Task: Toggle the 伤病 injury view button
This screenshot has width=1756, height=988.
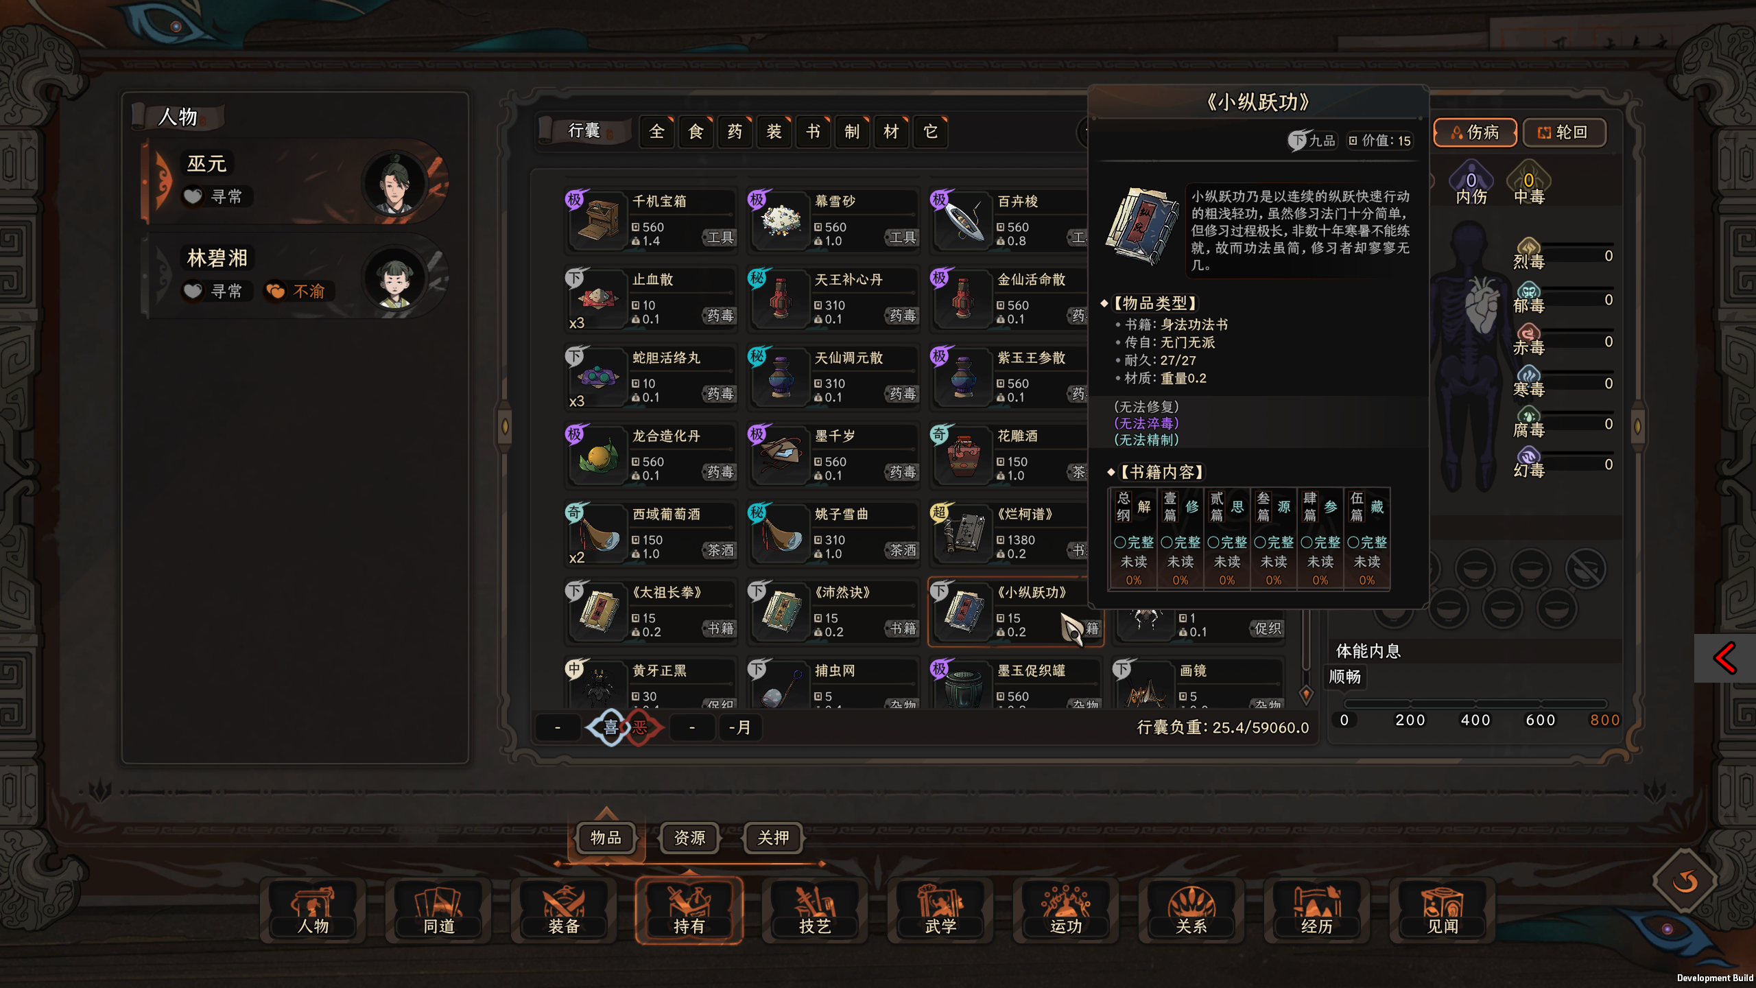Action: [x=1475, y=132]
